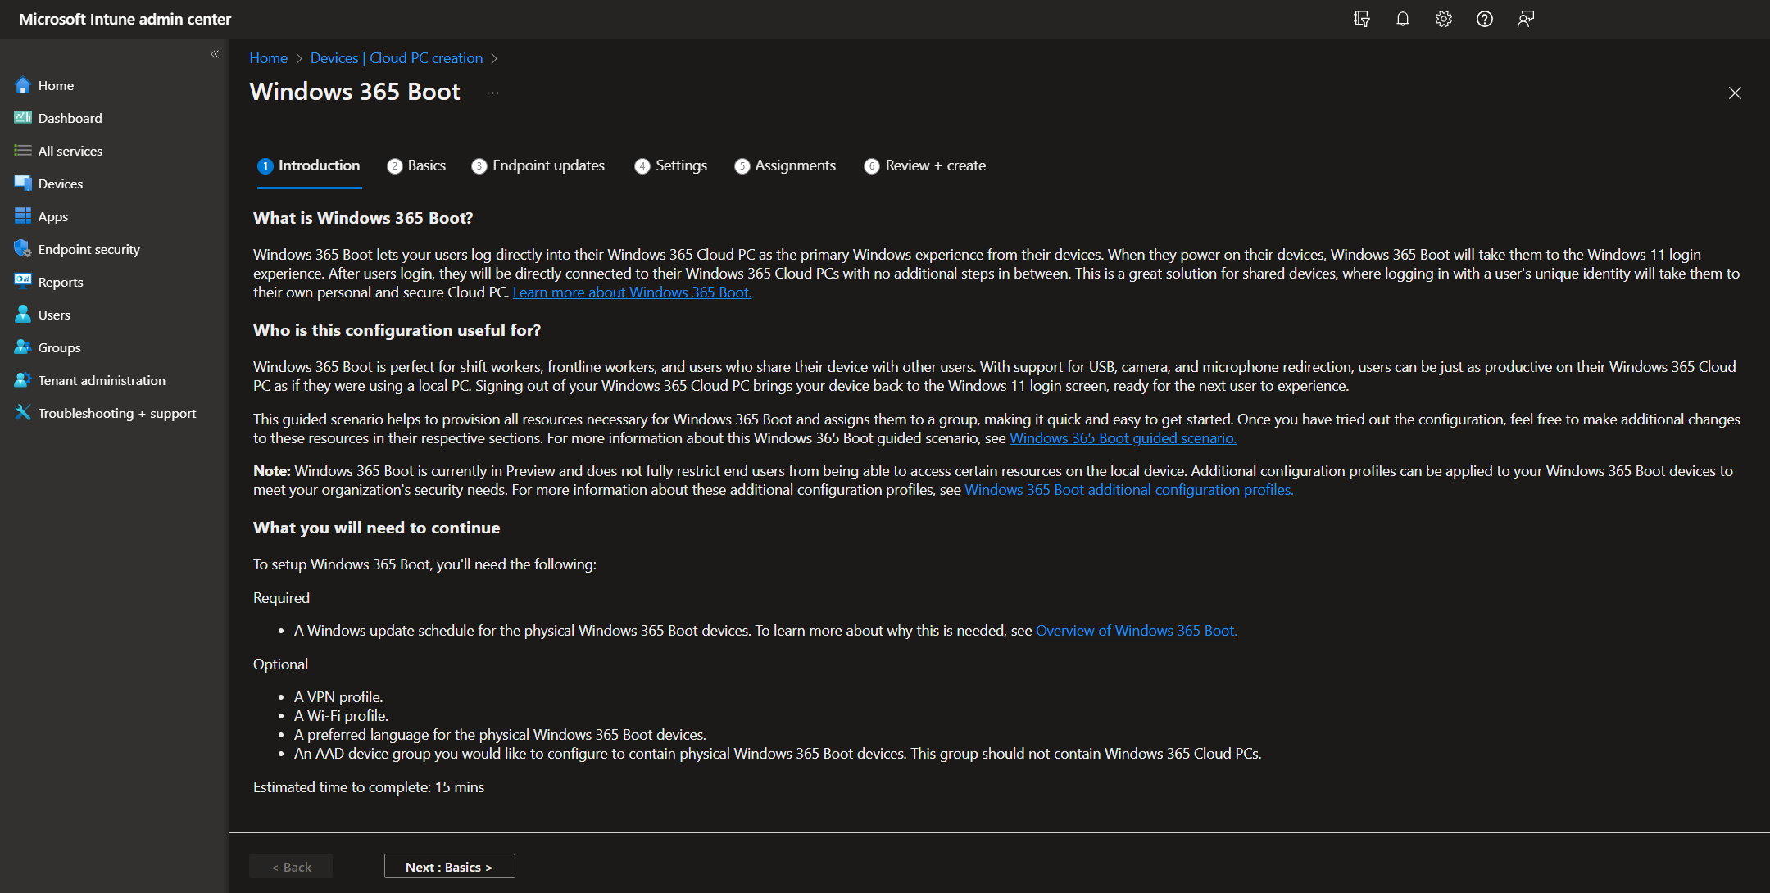Open the ellipsis menu beside Windows 365 Boot
This screenshot has width=1770, height=893.
click(492, 93)
